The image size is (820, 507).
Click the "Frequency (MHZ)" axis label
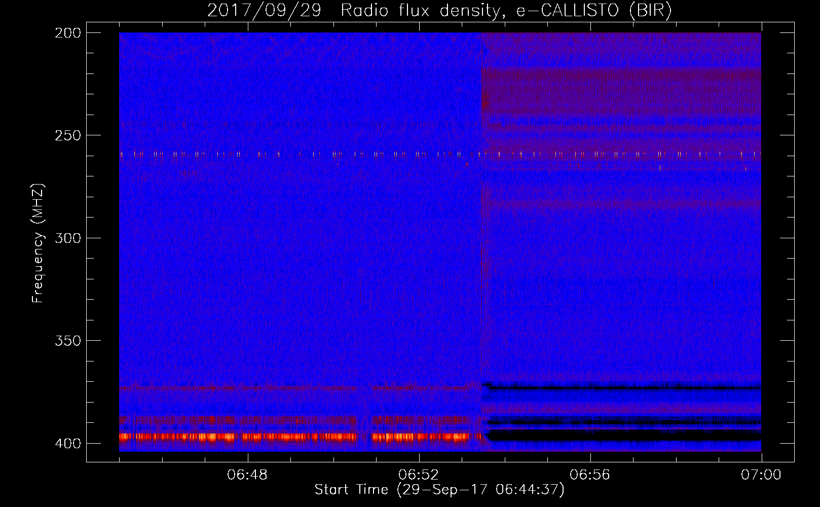38,243
